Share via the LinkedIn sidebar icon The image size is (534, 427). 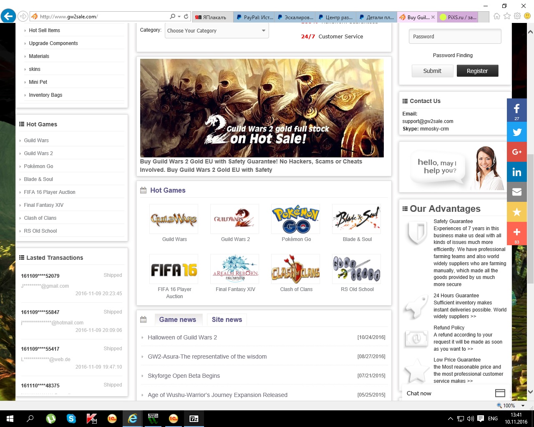tap(516, 172)
